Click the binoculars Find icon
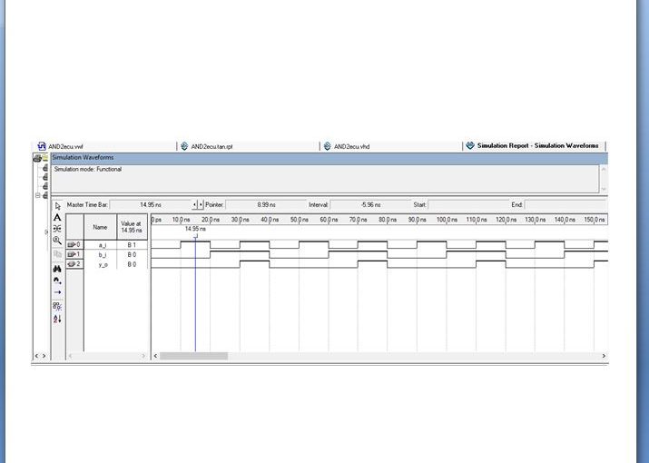Screen dimensions: 649x463 (x=58, y=268)
